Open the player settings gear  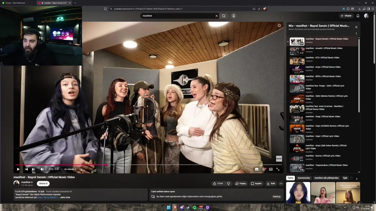tap(264, 169)
